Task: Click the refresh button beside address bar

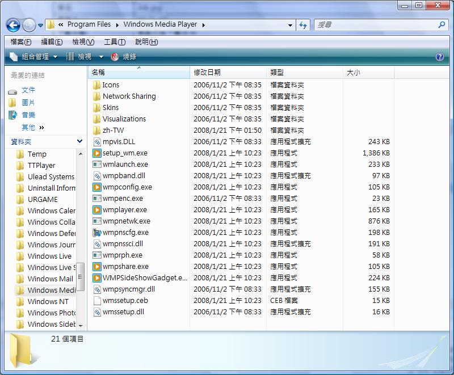Action: pos(303,25)
